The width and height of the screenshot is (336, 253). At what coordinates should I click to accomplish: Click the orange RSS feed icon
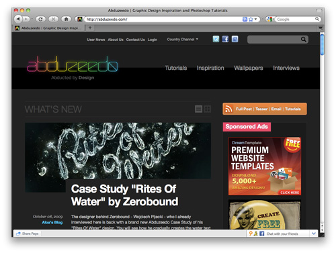(x=228, y=109)
